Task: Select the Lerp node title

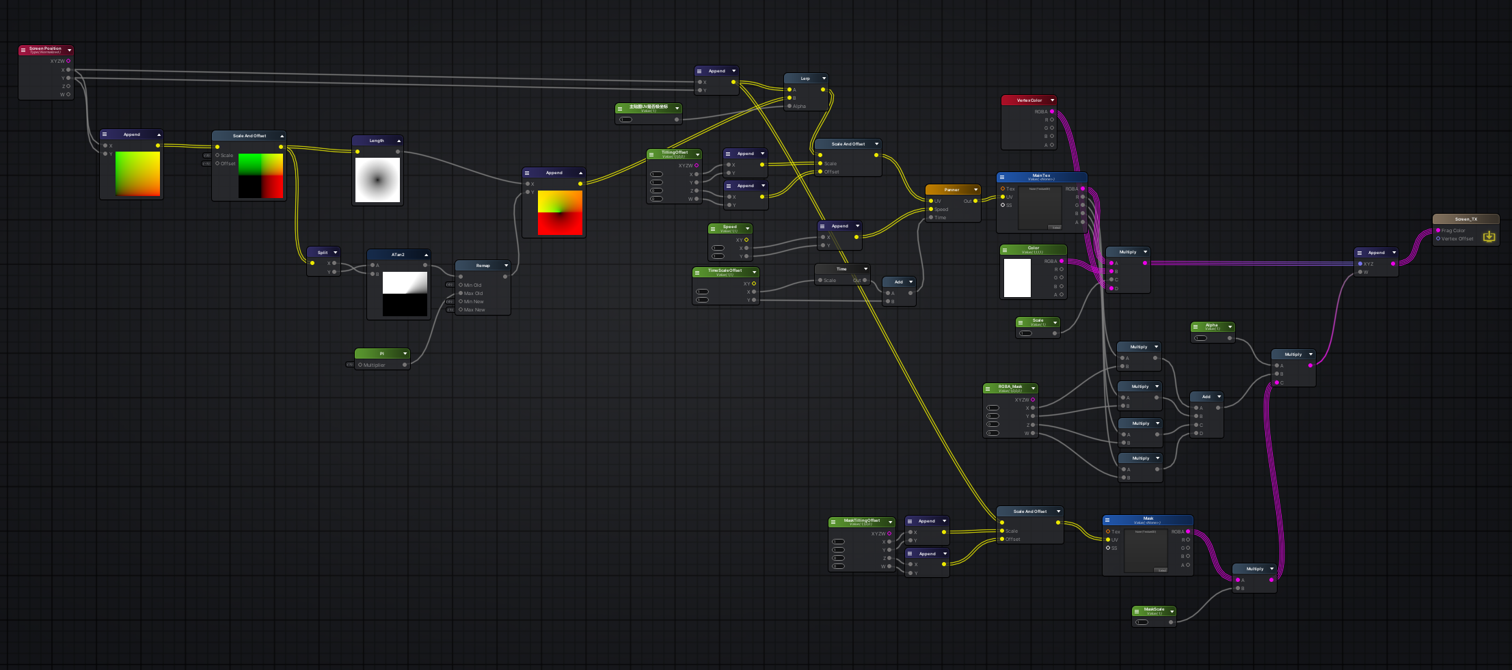Action: (x=805, y=79)
